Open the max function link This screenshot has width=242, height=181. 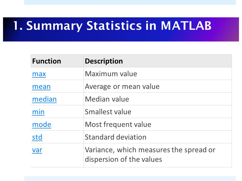[x=39, y=74]
